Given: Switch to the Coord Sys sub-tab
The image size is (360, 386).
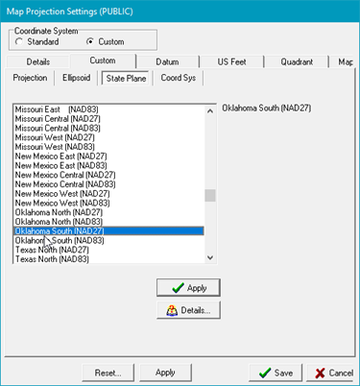Looking at the screenshot, I should tap(179, 78).
